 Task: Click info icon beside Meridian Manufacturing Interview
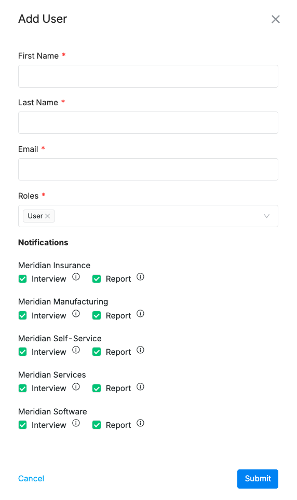click(x=76, y=314)
